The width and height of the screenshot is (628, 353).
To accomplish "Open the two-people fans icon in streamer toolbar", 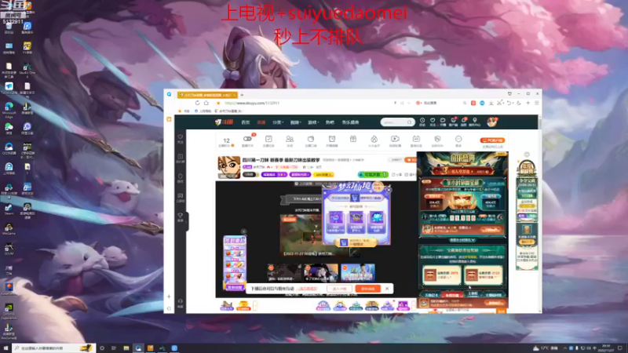I will click(290, 140).
